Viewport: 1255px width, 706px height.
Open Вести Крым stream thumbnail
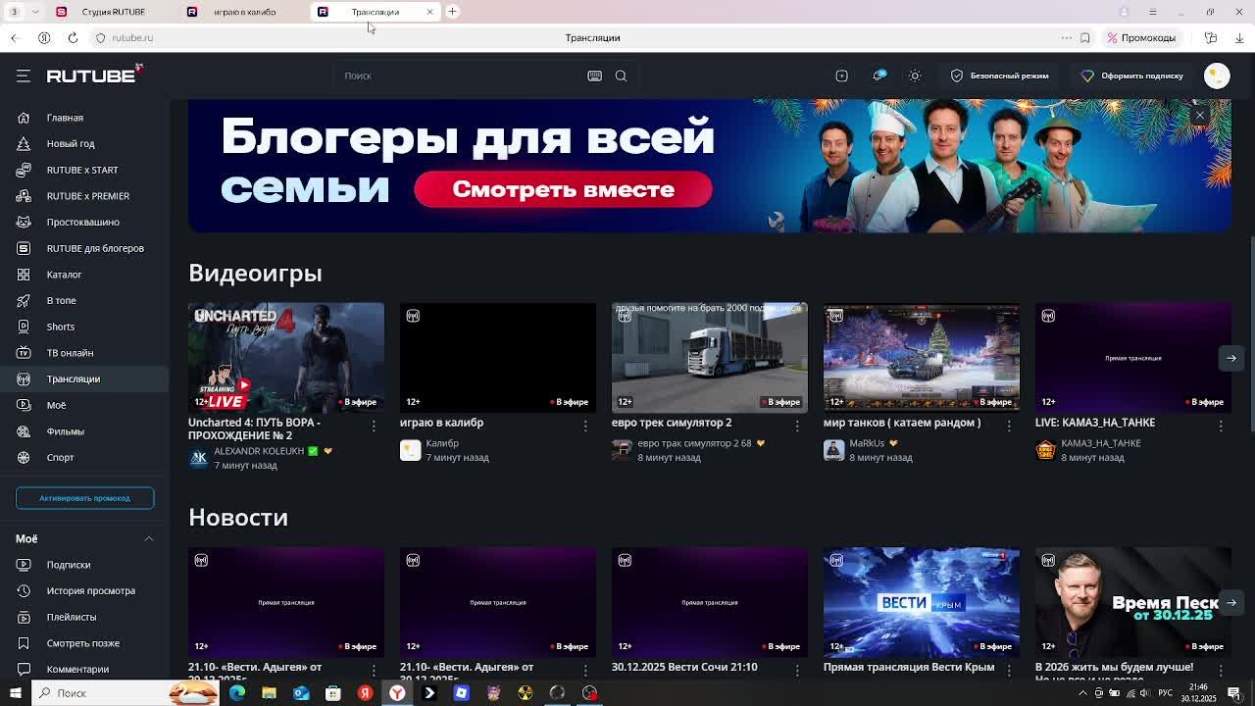(x=922, y=602)
